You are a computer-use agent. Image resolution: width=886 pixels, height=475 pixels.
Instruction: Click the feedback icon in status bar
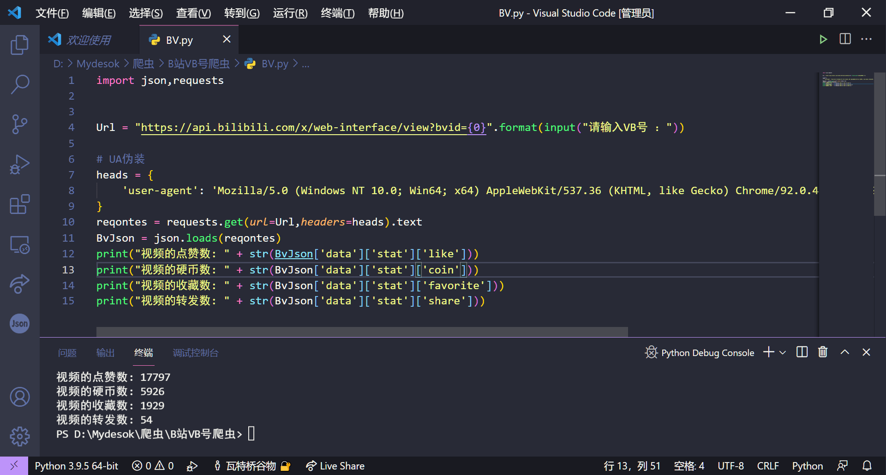pos(843,466)
